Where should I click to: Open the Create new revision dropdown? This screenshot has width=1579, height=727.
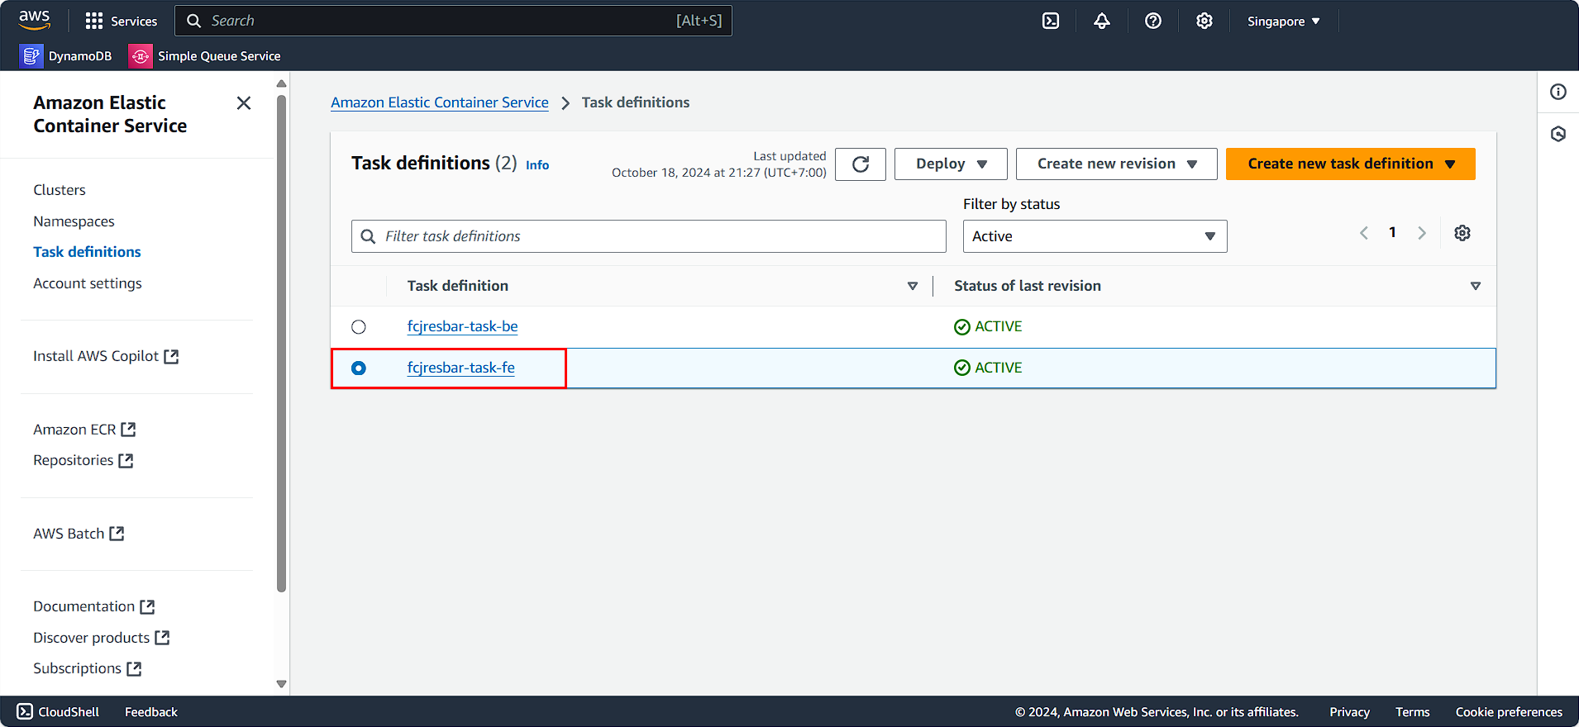[x=1117, y=164]
